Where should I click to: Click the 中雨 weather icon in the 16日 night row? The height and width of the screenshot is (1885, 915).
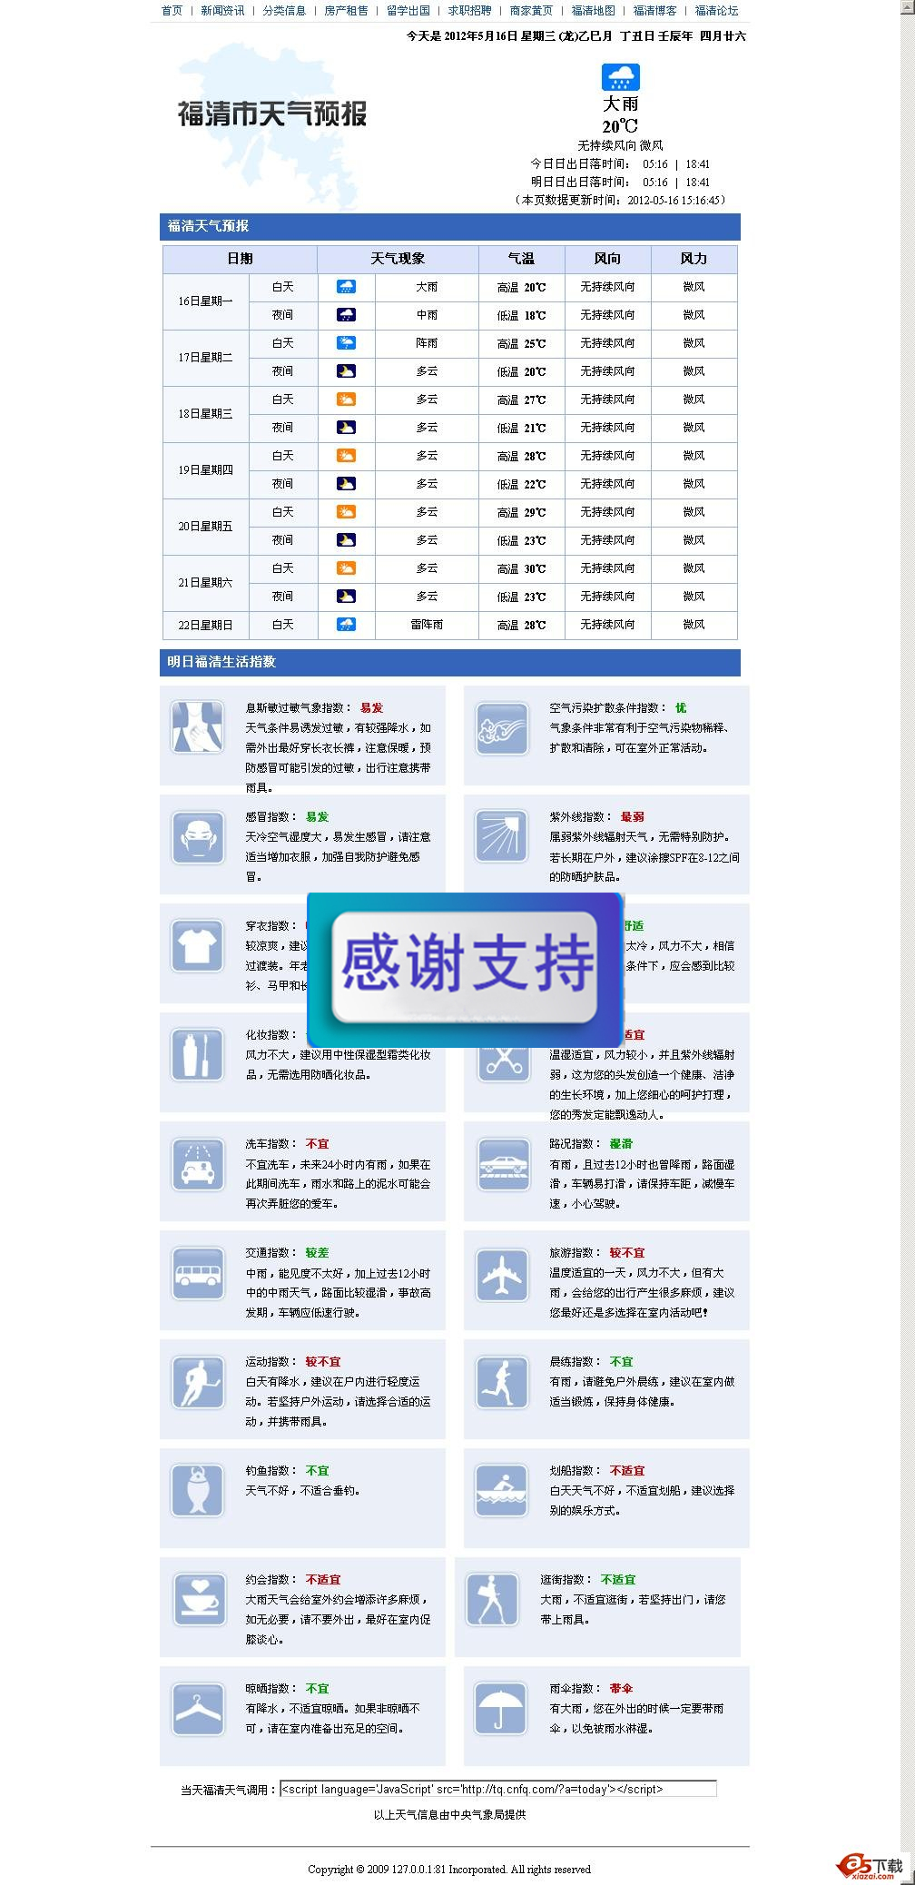346,315
